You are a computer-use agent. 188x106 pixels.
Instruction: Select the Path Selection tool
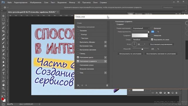[x=3, y=77]
